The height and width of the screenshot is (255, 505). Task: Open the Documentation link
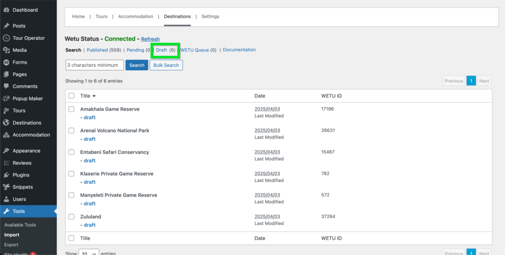pyautogui.click(x=239, y=50)
